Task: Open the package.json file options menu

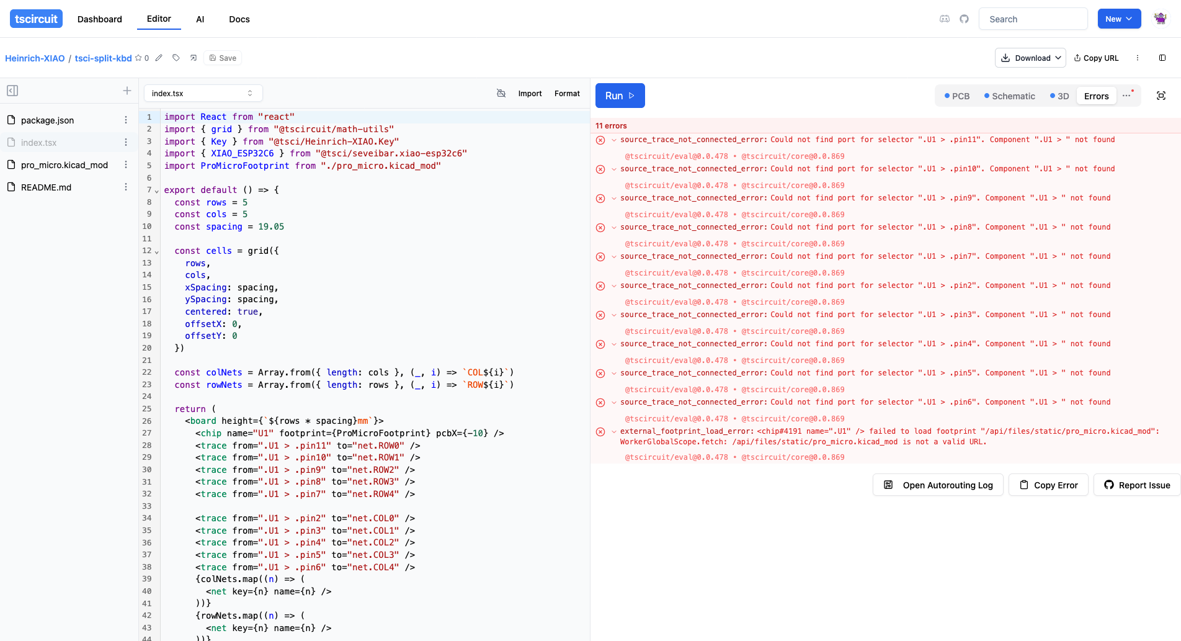Action: coord(126,120)
